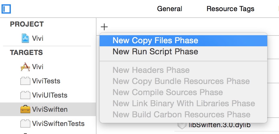Screen dimensions: 279x134
Task: Click the Vivi app target icon
Action: coord(25,67)
